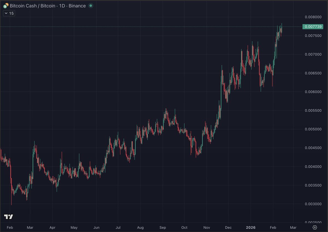Click the 0.002500 price axis label
Screen dimensions: 328x232
pyautogui.click(x=313, y=223)
